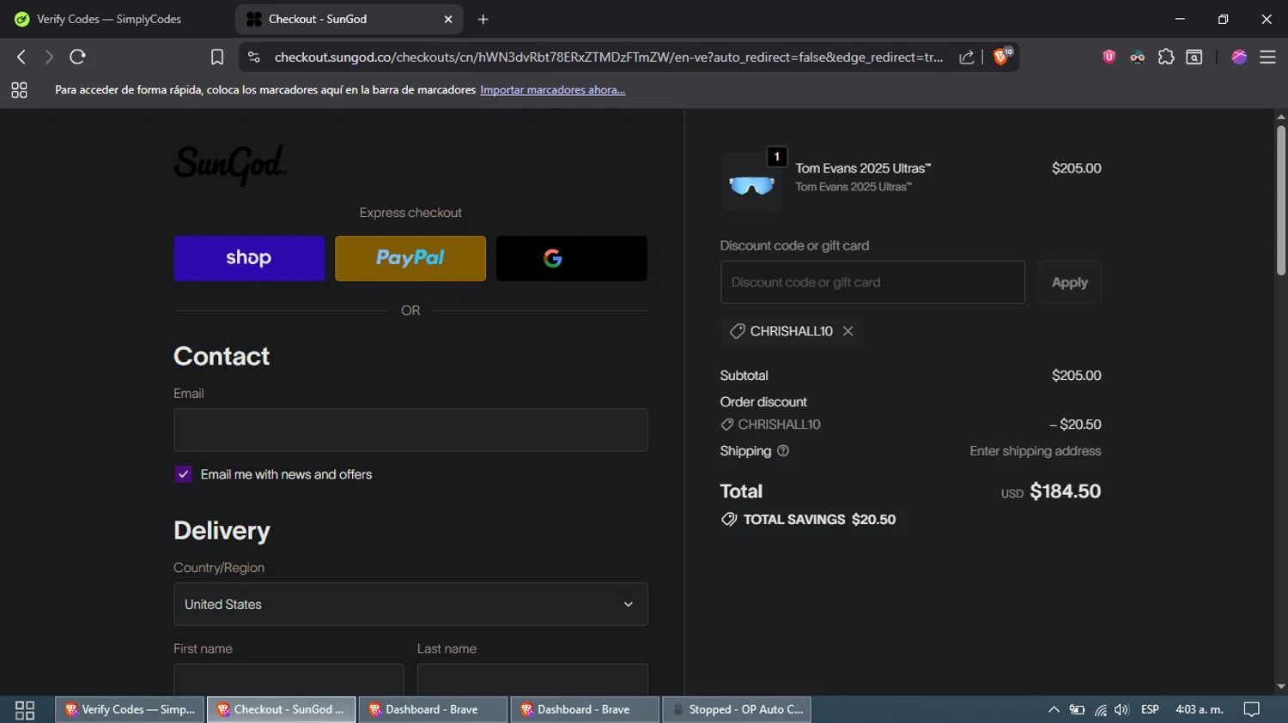Open the extensions puzzle icon

(x=1166, y=57)
